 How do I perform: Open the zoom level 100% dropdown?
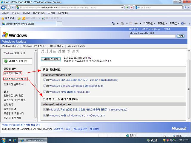pyautogui.click(x=186, y=136)
